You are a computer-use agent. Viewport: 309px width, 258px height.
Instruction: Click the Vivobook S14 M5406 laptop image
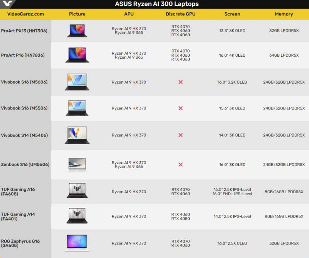click(77, 135)
